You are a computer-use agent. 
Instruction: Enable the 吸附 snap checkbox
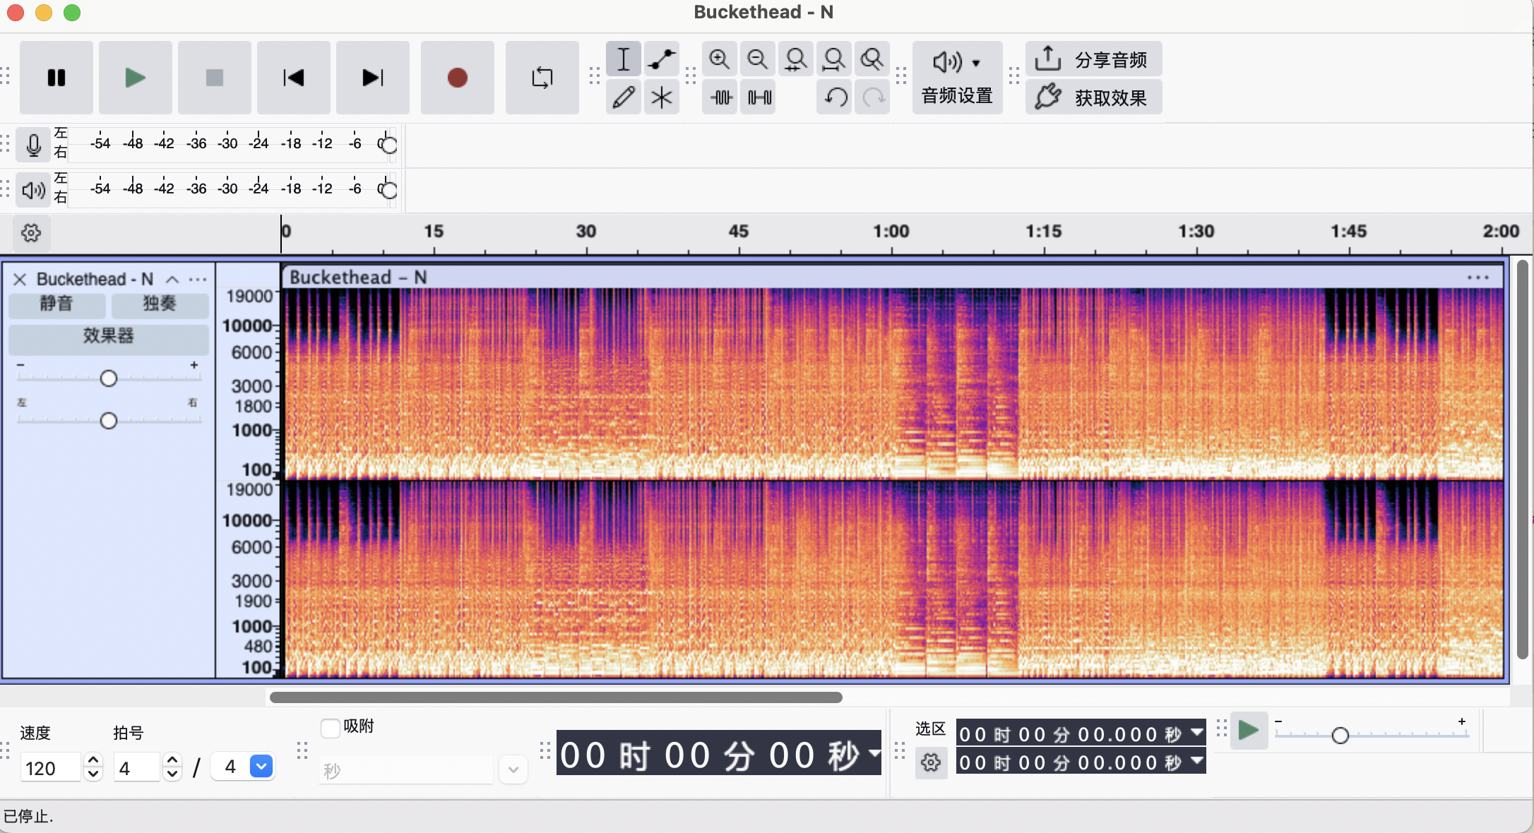pyautogui.click(x=331, y=728)
